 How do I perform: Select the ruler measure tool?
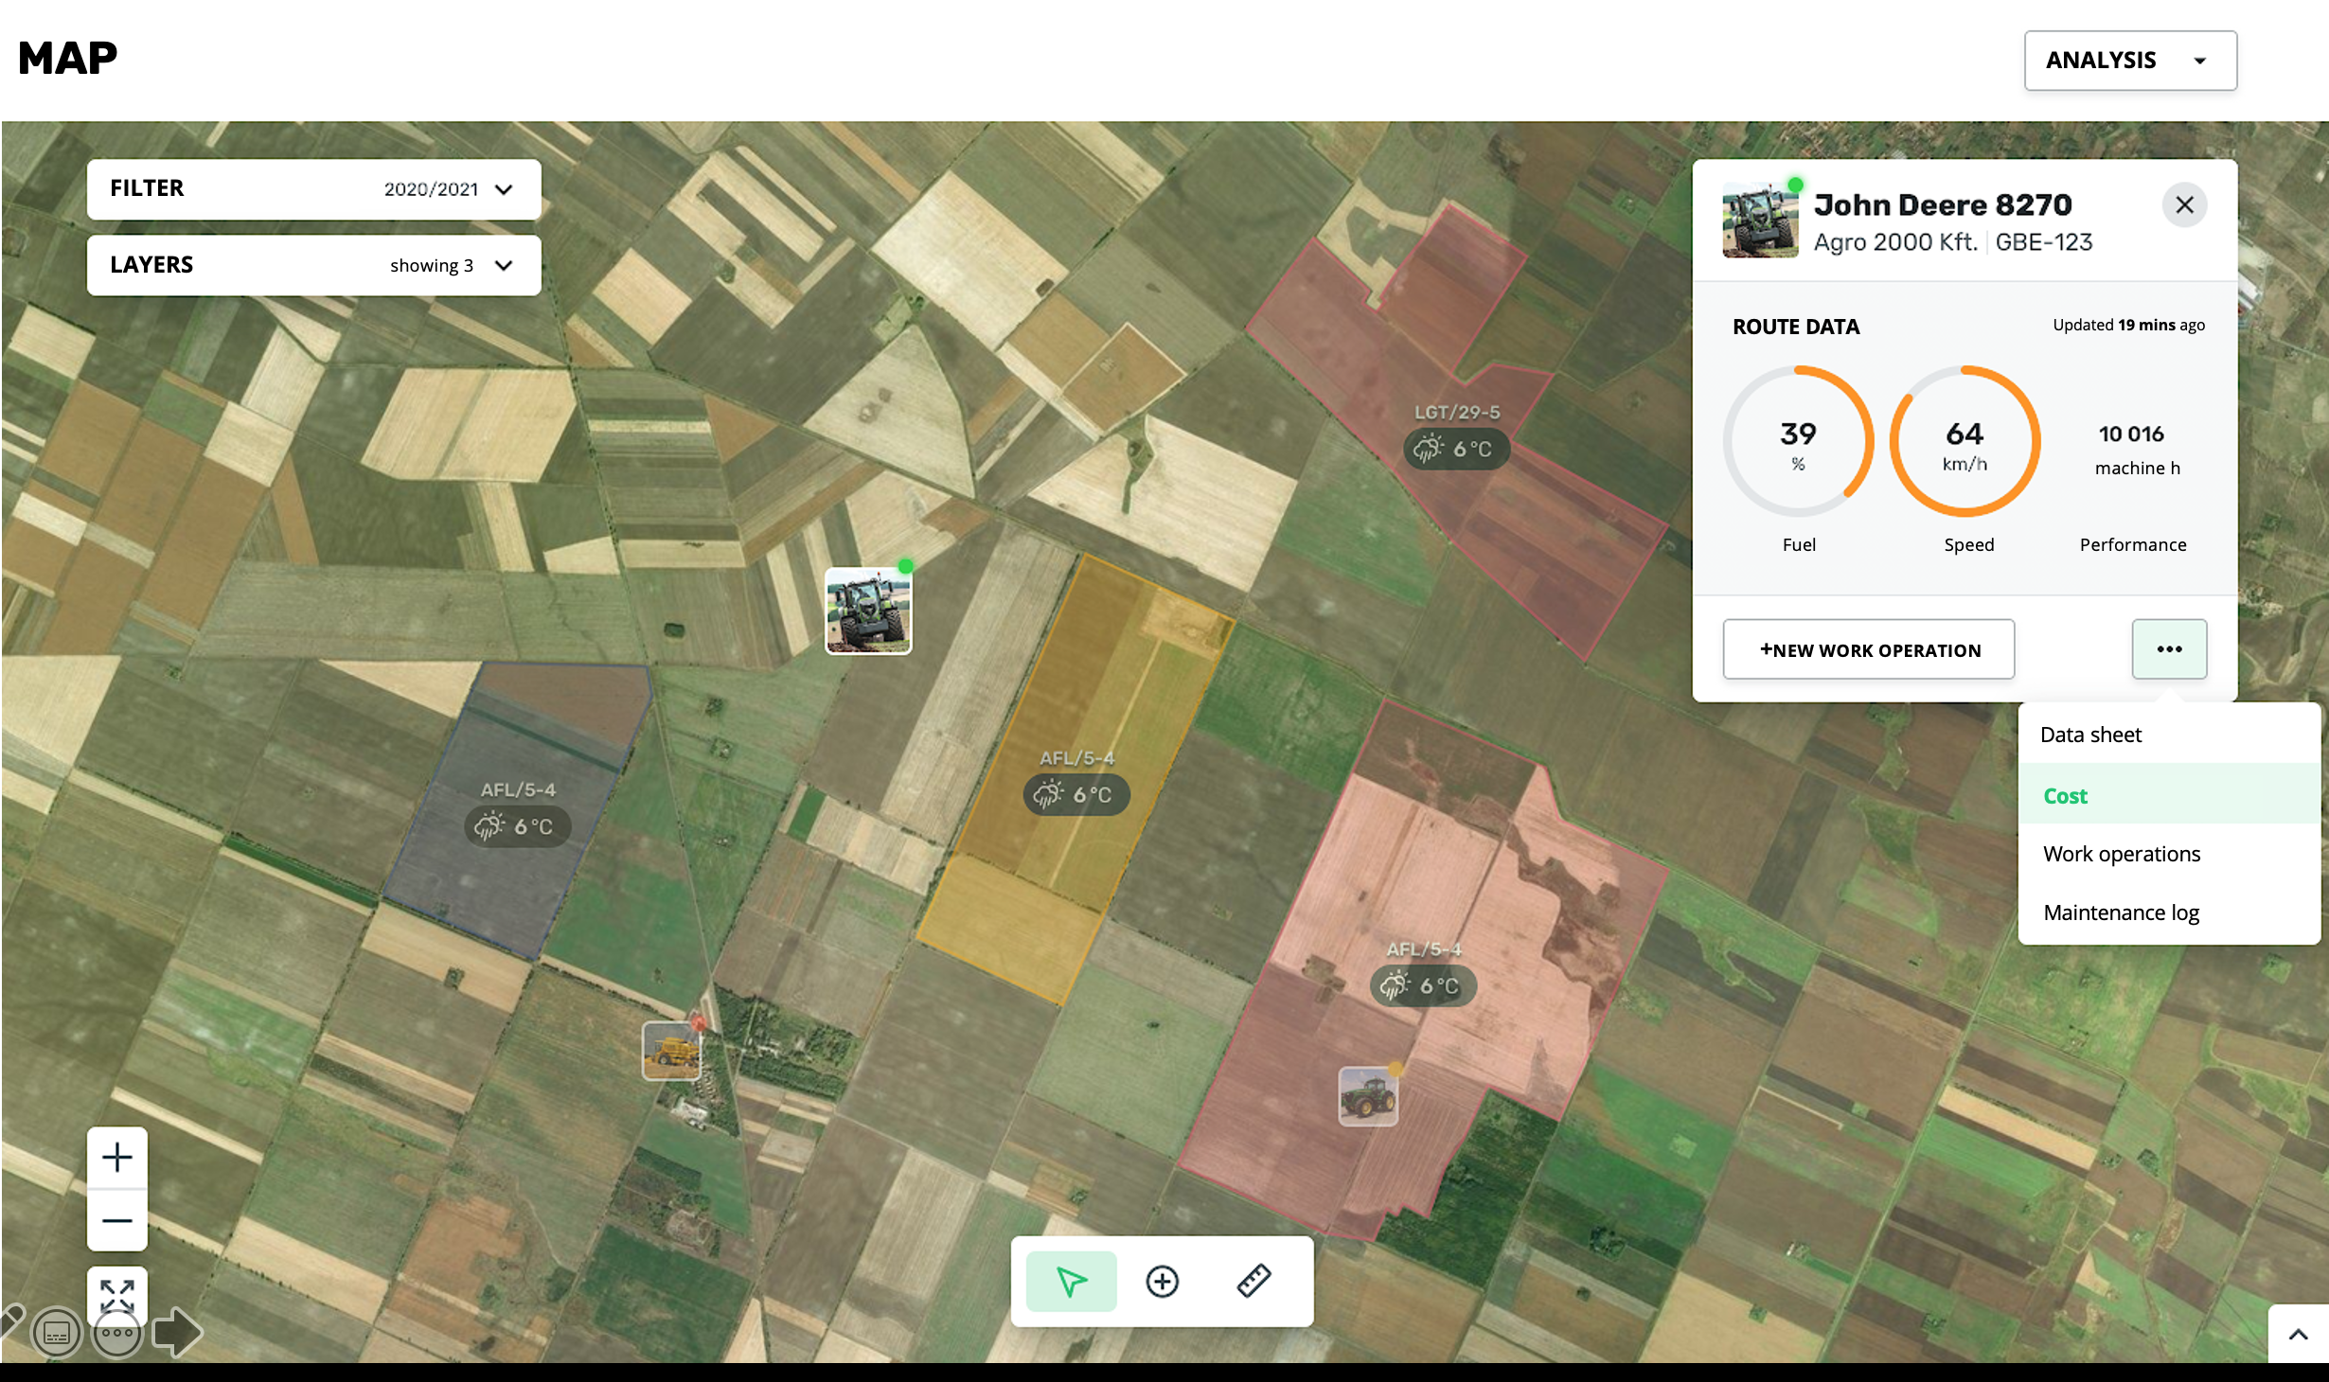pos(1253,1282)
